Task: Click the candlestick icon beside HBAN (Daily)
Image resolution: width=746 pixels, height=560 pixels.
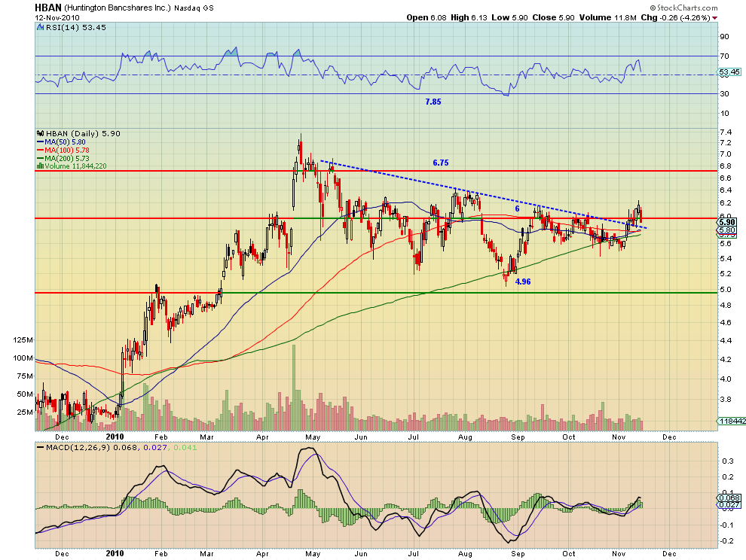Action: tap(41, 133)
